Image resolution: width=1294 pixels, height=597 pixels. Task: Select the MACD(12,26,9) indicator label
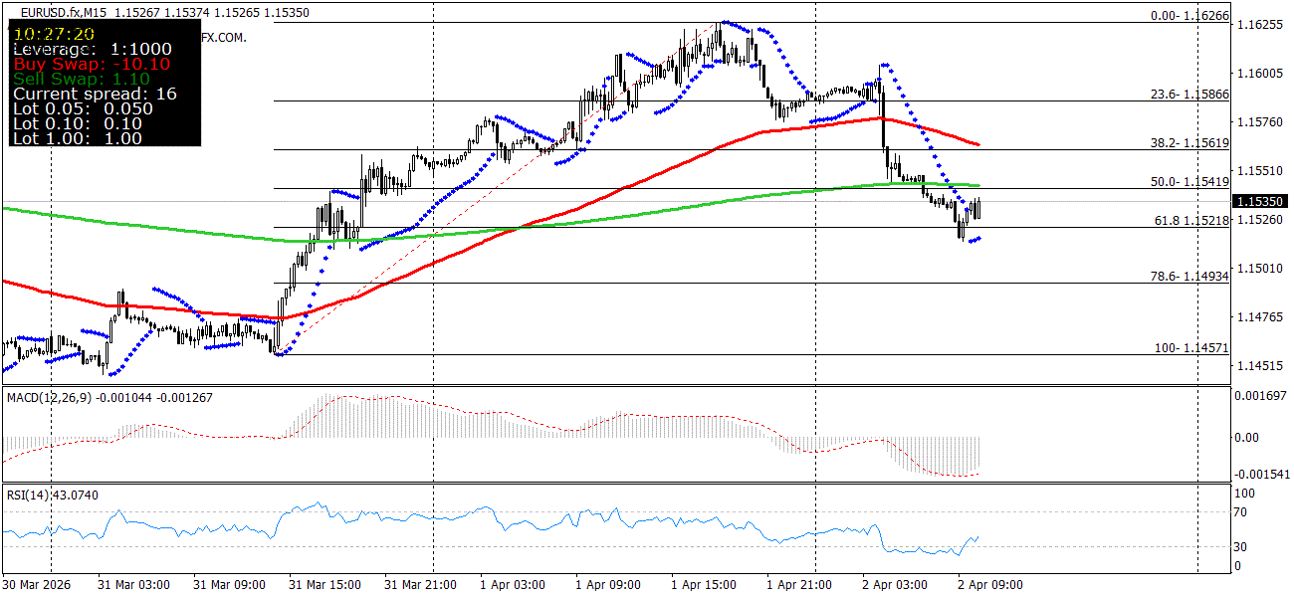pos(45,396)
